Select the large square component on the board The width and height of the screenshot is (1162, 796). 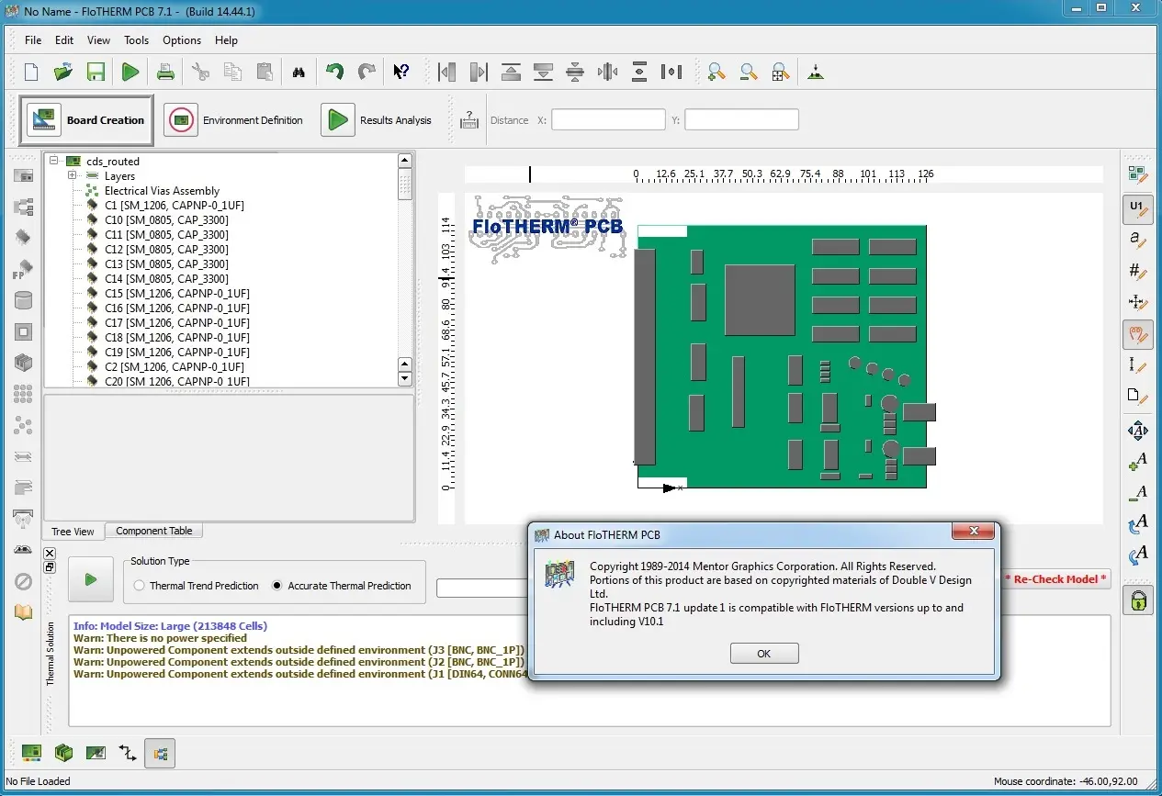(760, 300)
